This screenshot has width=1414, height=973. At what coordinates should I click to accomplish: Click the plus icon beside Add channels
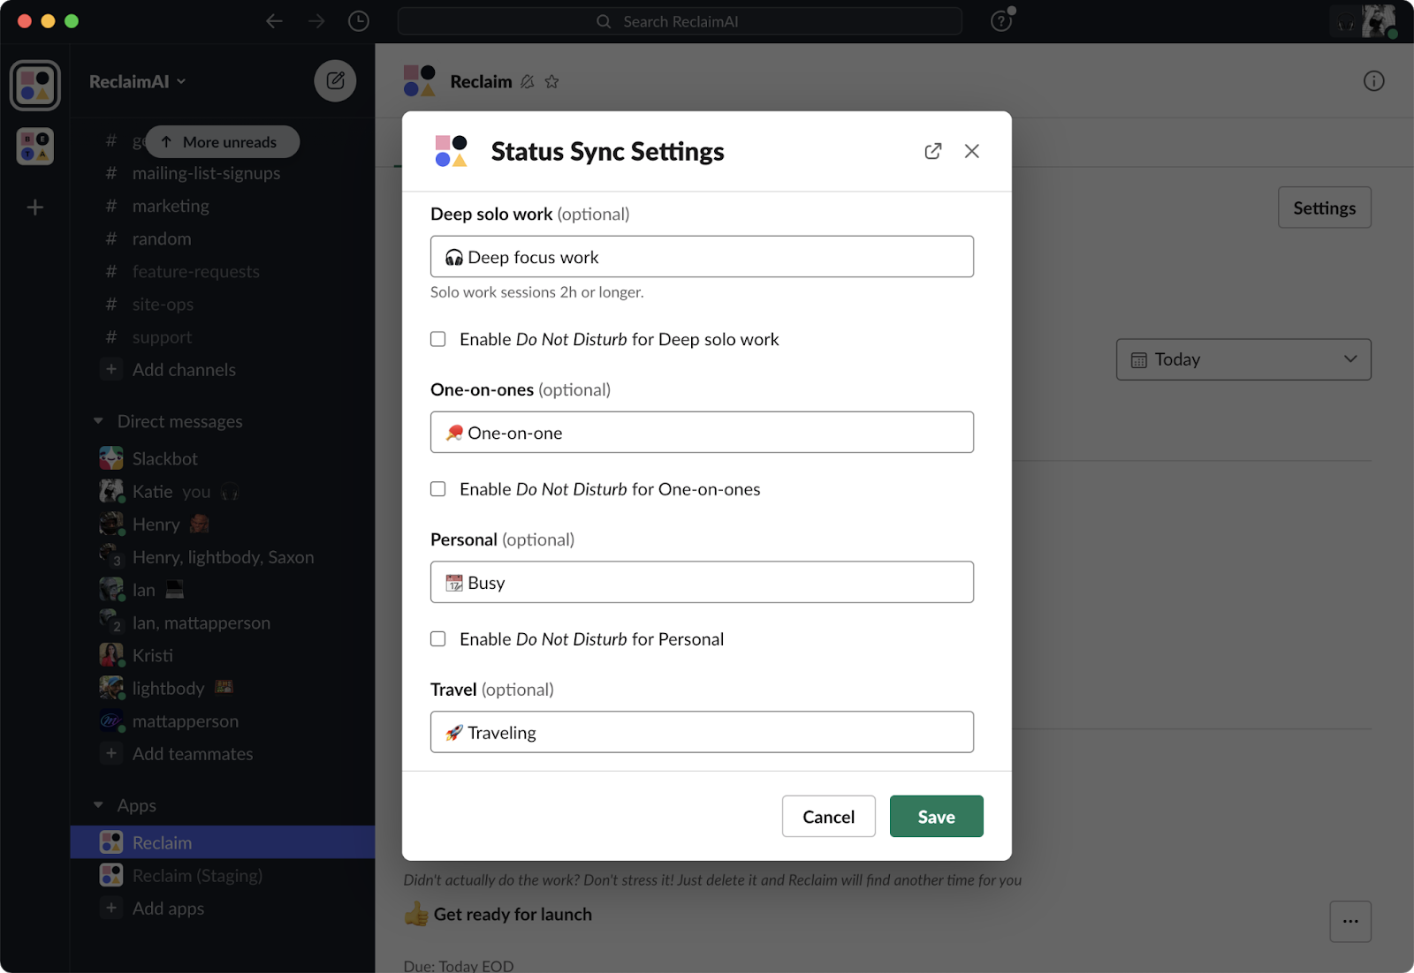[x=111, y=369]
